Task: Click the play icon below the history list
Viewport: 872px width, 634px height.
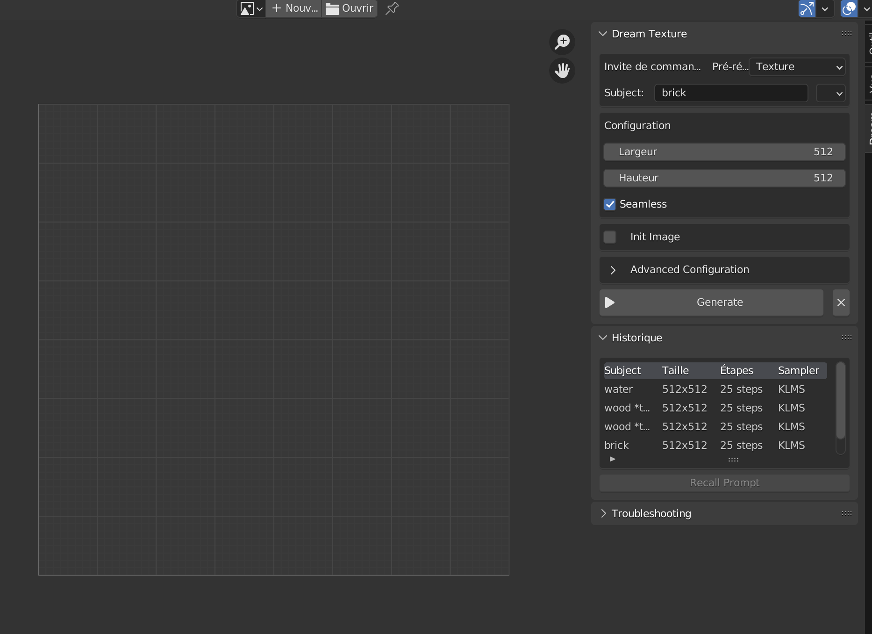Action: (x=612, y=459)
